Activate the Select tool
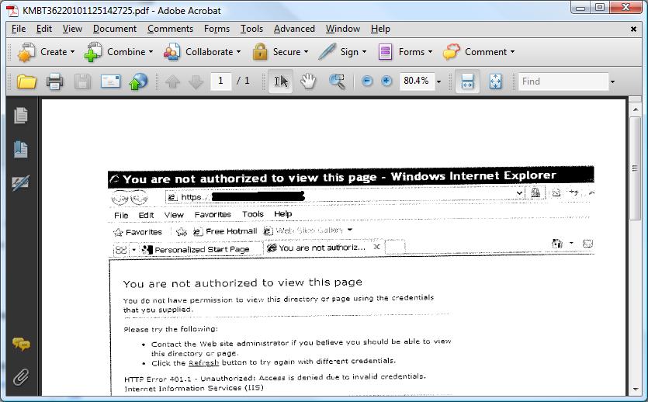Viewport: 648px width, 402px height. [281, 81]
